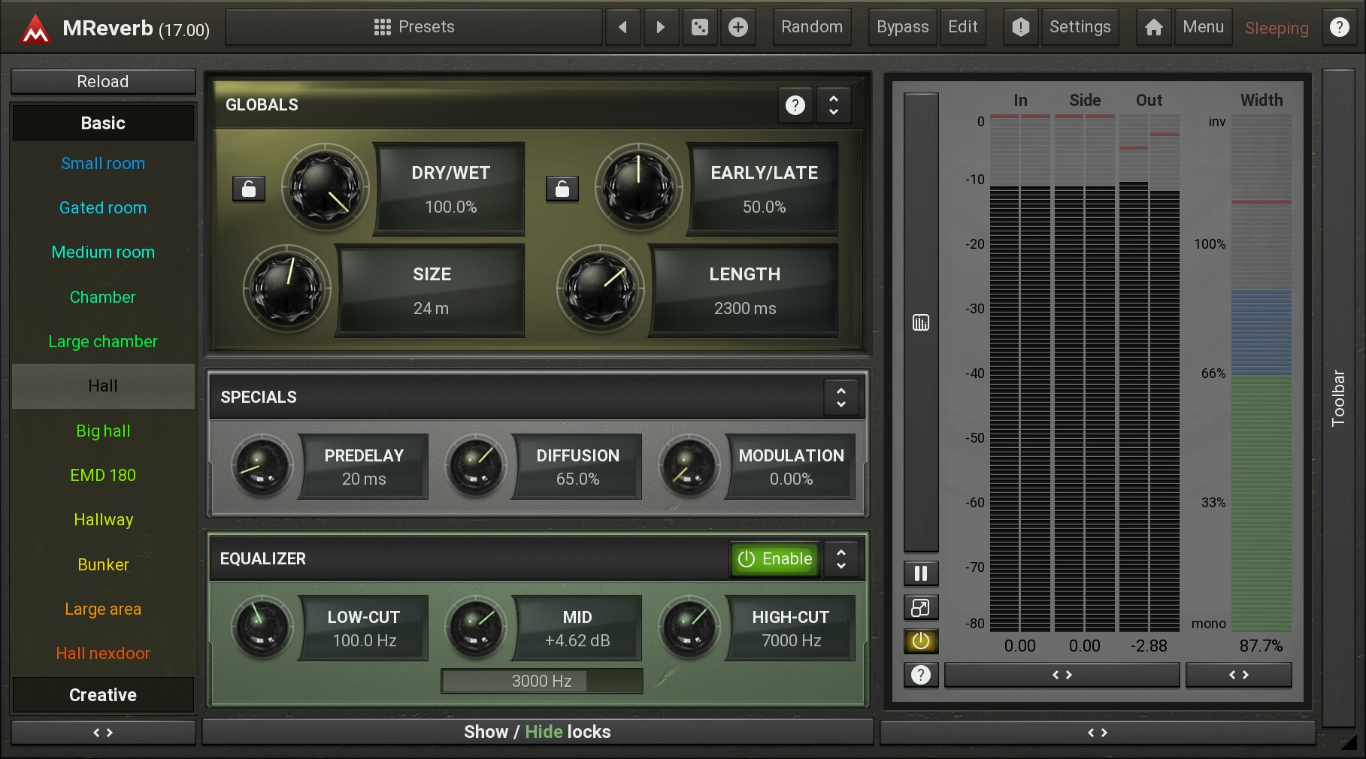Click the dice randomize preset icon

(700, 28)
